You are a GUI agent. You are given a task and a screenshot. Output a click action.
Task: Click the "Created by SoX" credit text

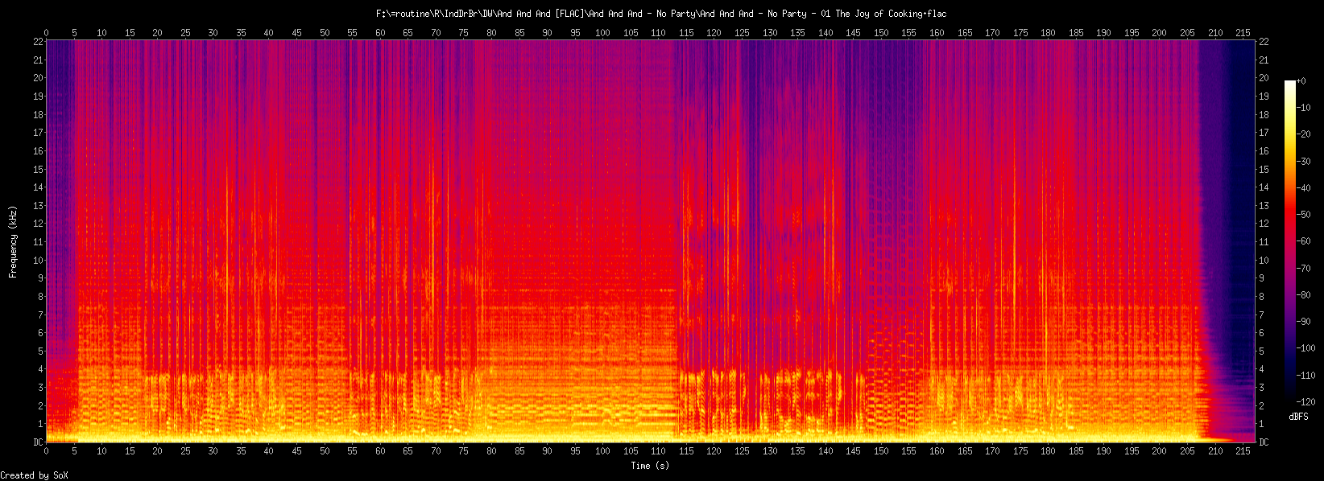35,476
